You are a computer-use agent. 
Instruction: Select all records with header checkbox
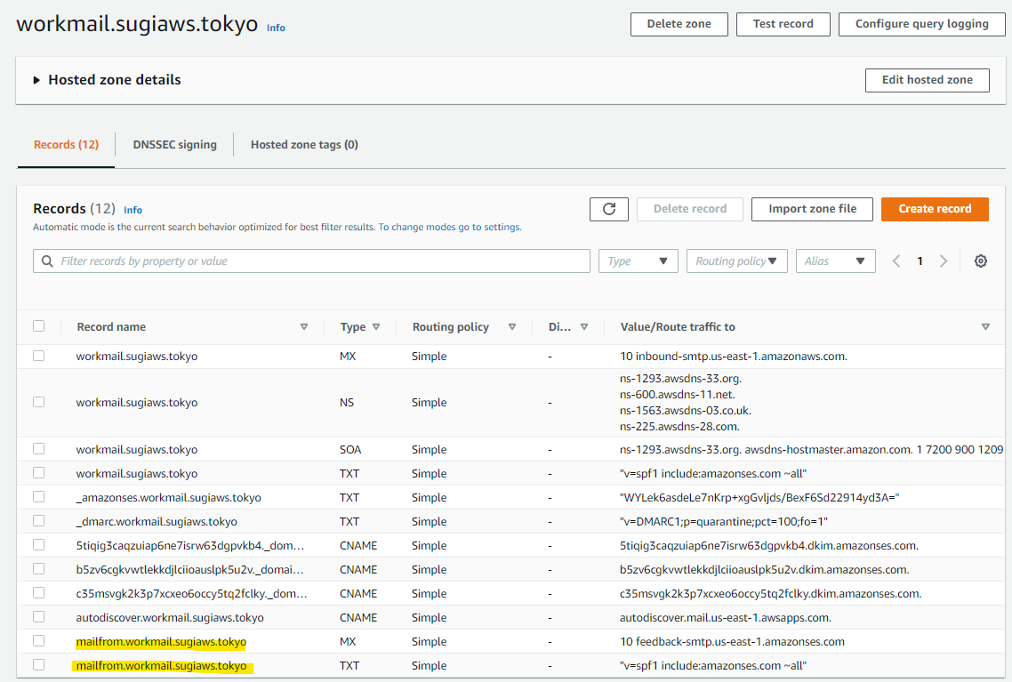point(38,326)
